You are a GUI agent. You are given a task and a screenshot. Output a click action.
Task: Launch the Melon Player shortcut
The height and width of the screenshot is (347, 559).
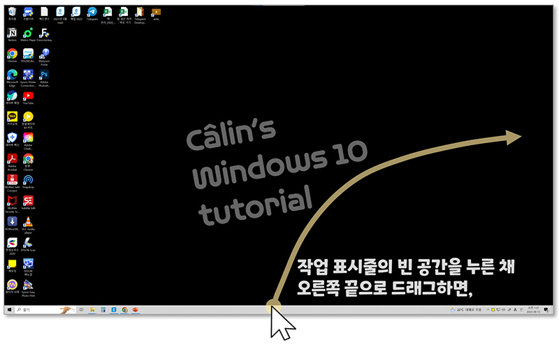coord(28,34)
